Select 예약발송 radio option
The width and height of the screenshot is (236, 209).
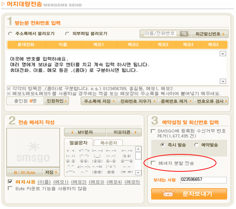click(x=196, y=145)
